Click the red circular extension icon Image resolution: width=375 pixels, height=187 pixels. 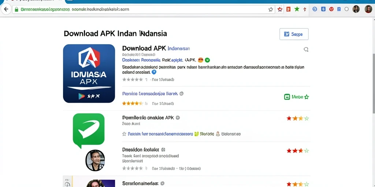(x=331, y=9)
